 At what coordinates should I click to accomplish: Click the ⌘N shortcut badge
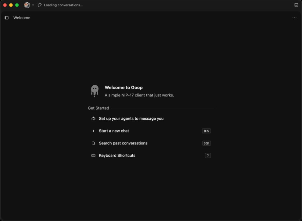pos(206,131)
